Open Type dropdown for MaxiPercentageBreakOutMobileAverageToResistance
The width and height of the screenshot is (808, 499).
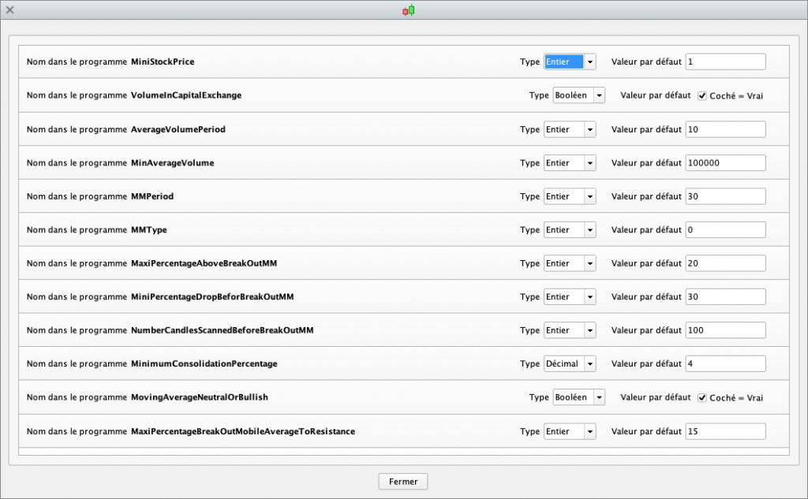pos(570,431)
